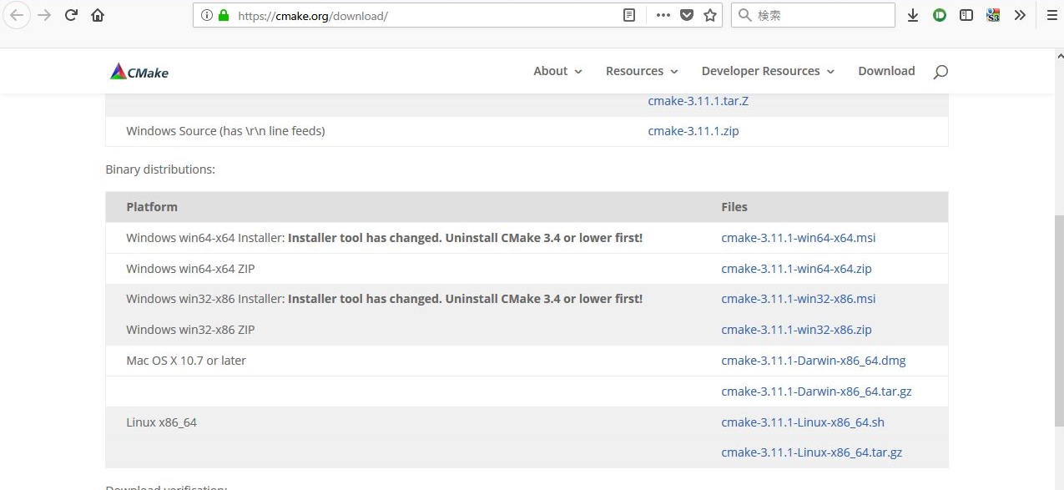Open the Download nav item
Image resolution: width=1064 pixels, height=490 pixels.
(886, 71)
